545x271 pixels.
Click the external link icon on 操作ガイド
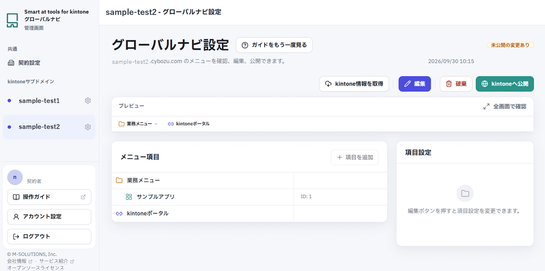[x=83, y=197]
